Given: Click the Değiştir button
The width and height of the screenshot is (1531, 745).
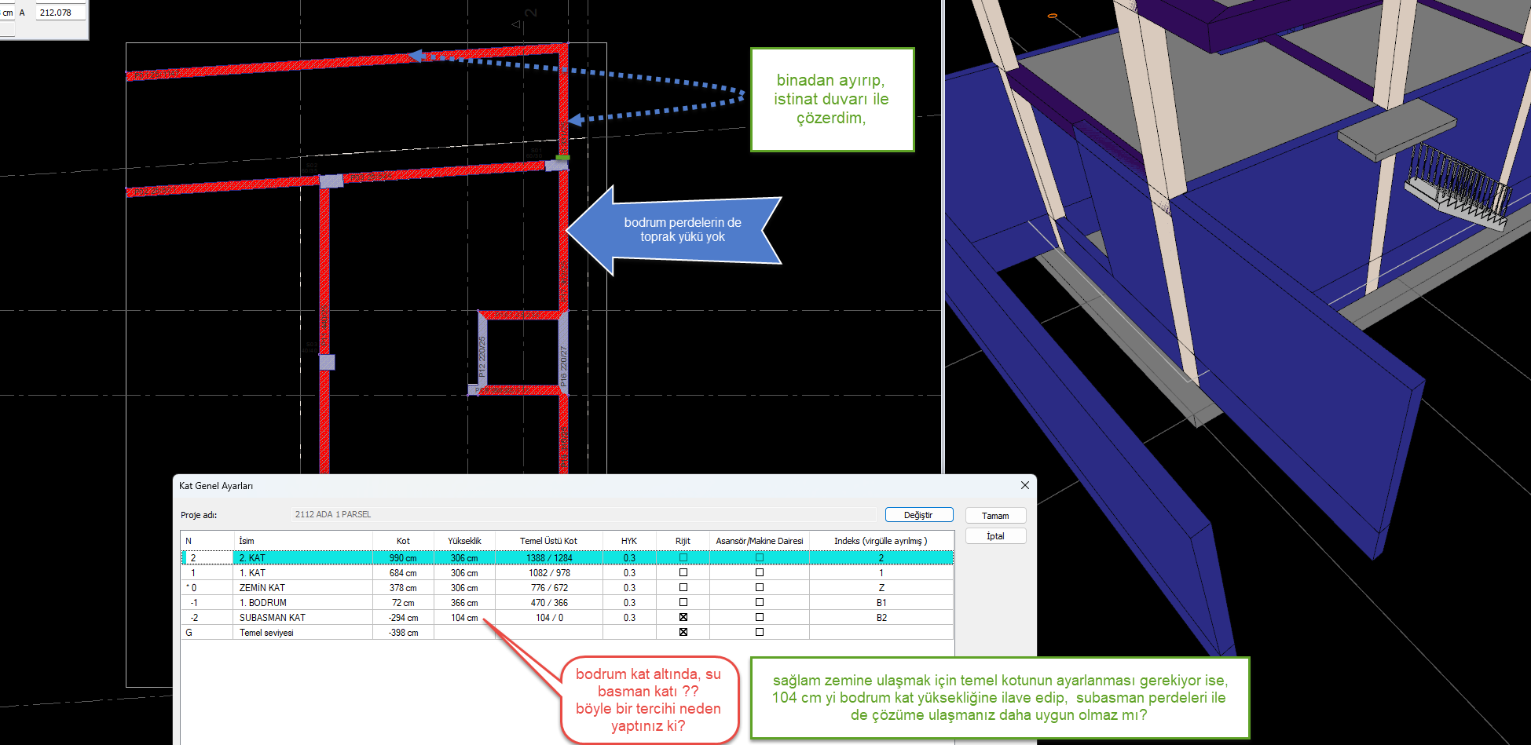Looking at the screenshot, I should tap(918, 515).
